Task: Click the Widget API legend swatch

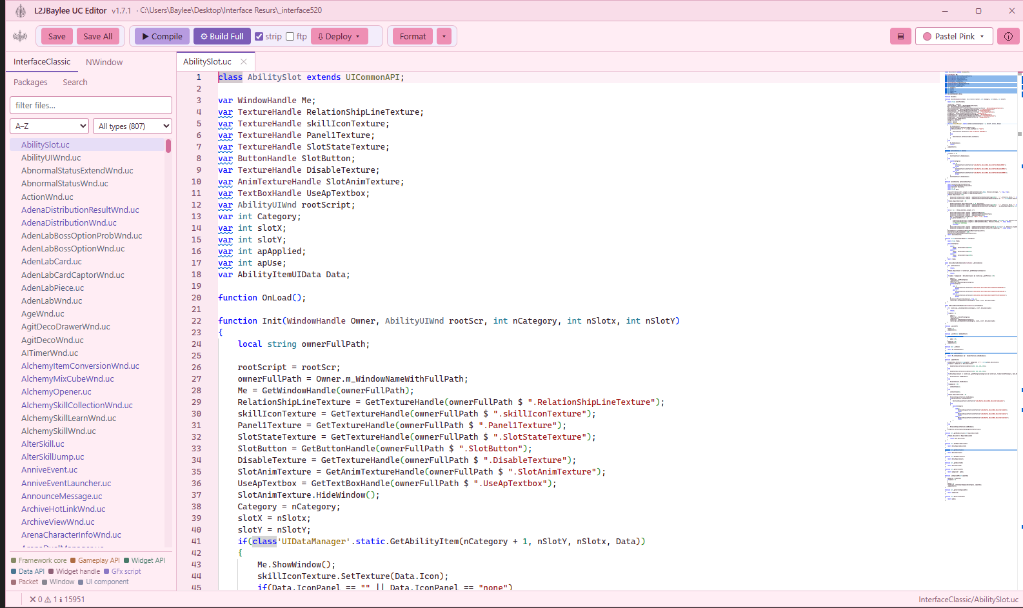Action: click(126, 560)
